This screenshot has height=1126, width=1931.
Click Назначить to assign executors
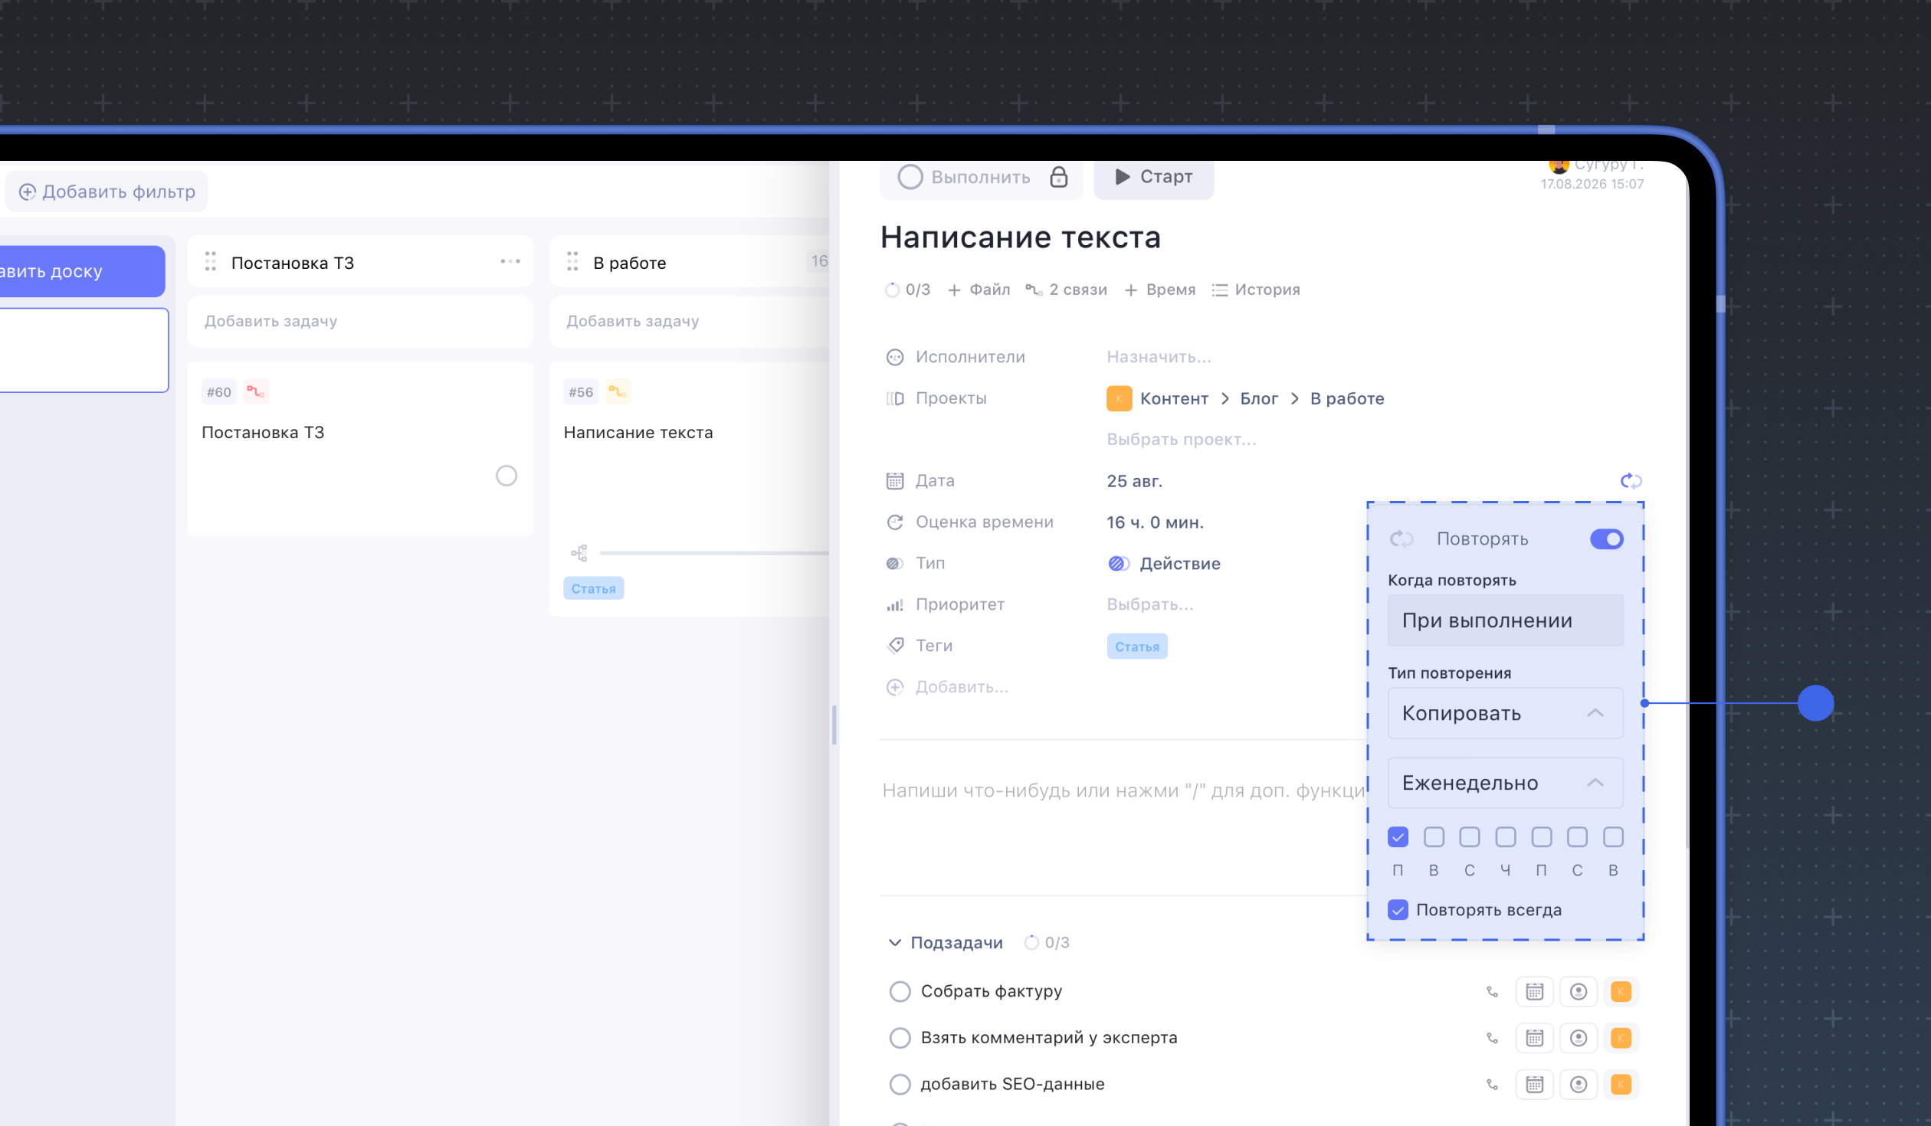(x=1159, y=357)
